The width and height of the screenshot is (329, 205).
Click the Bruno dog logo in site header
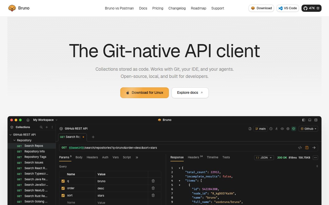12,8
